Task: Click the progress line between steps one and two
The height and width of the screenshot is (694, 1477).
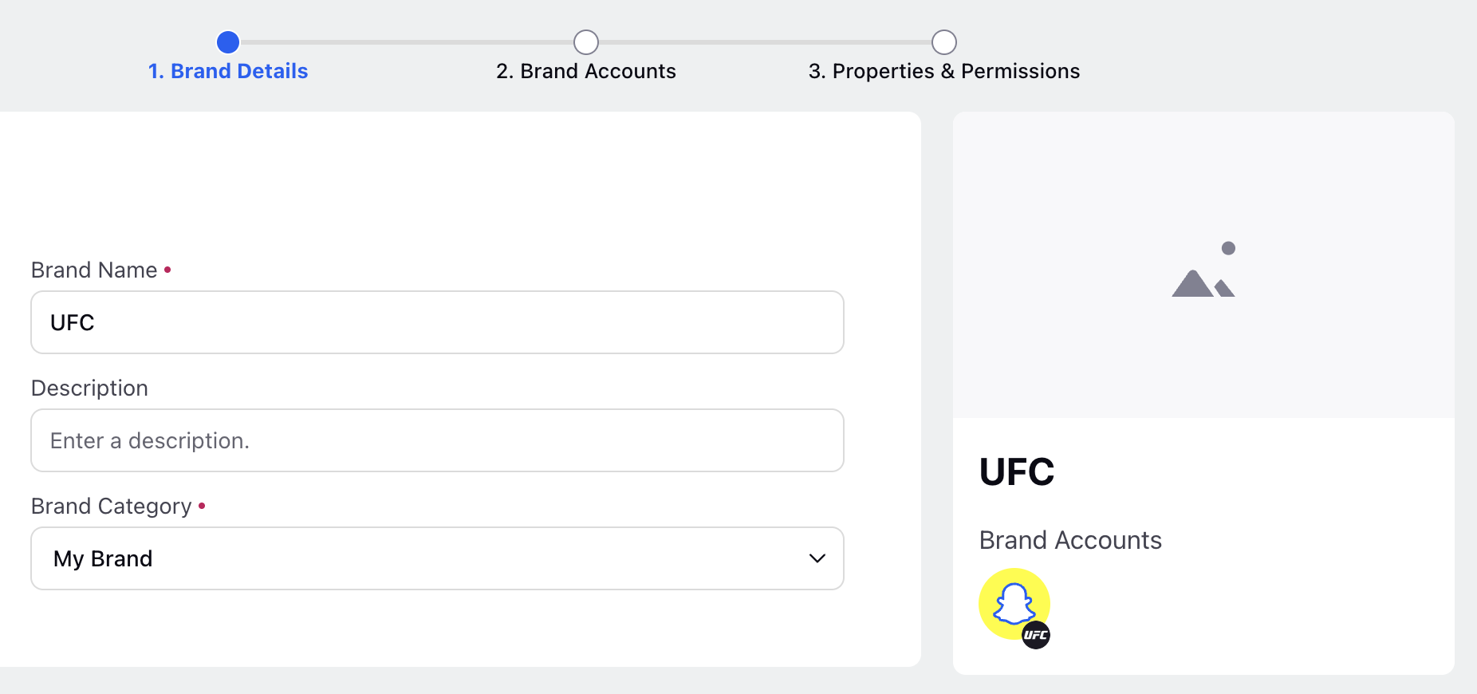Action: [407, 42]
